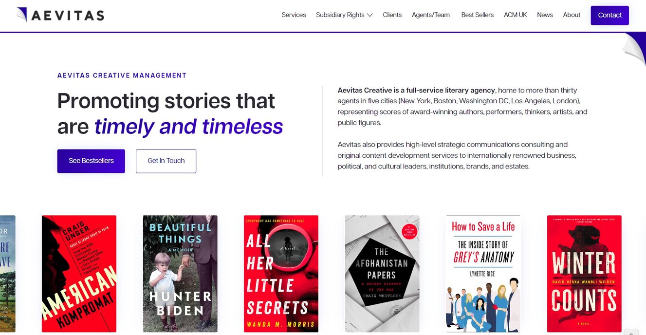Open All Her Little Secrets book

click(x=281, y=274)
